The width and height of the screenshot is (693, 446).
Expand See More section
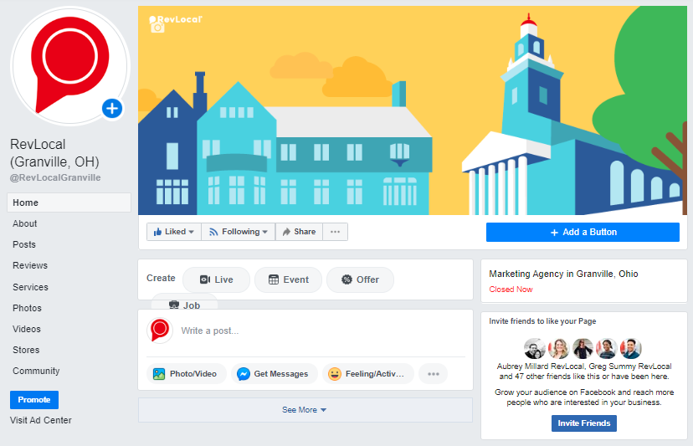point(305,410)
